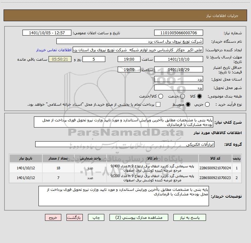Click product code 2286500921070024
The height and width of the screenshot is (243, 251).
coord(215,168)
